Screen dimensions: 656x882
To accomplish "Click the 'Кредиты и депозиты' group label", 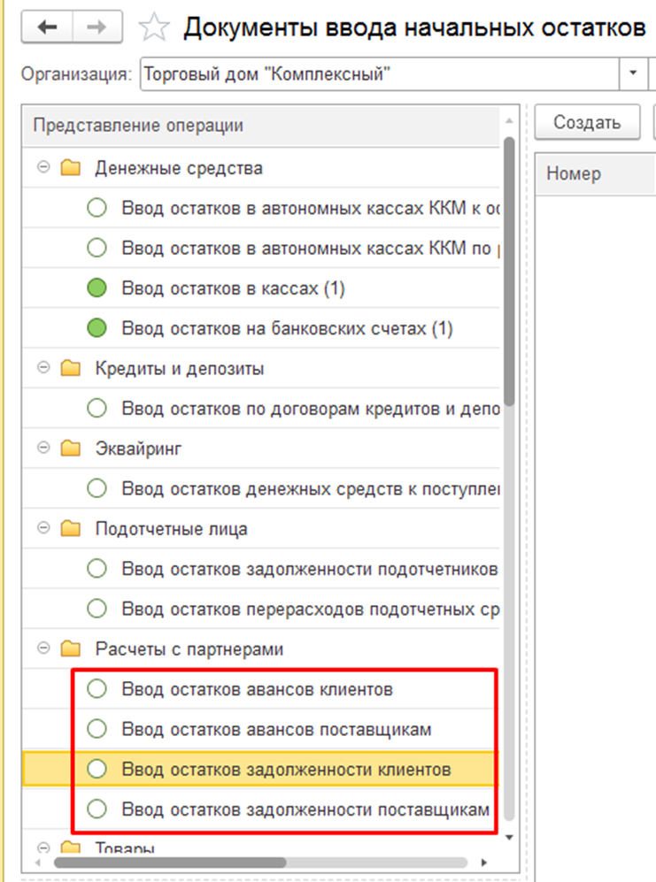I will click(180, 369).
